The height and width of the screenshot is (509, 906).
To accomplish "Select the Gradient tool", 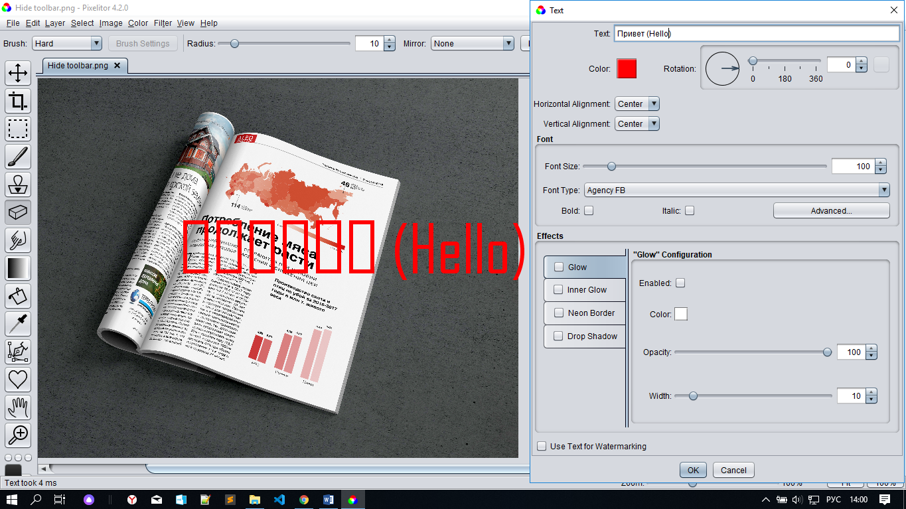I will click(x=18, y=268).
